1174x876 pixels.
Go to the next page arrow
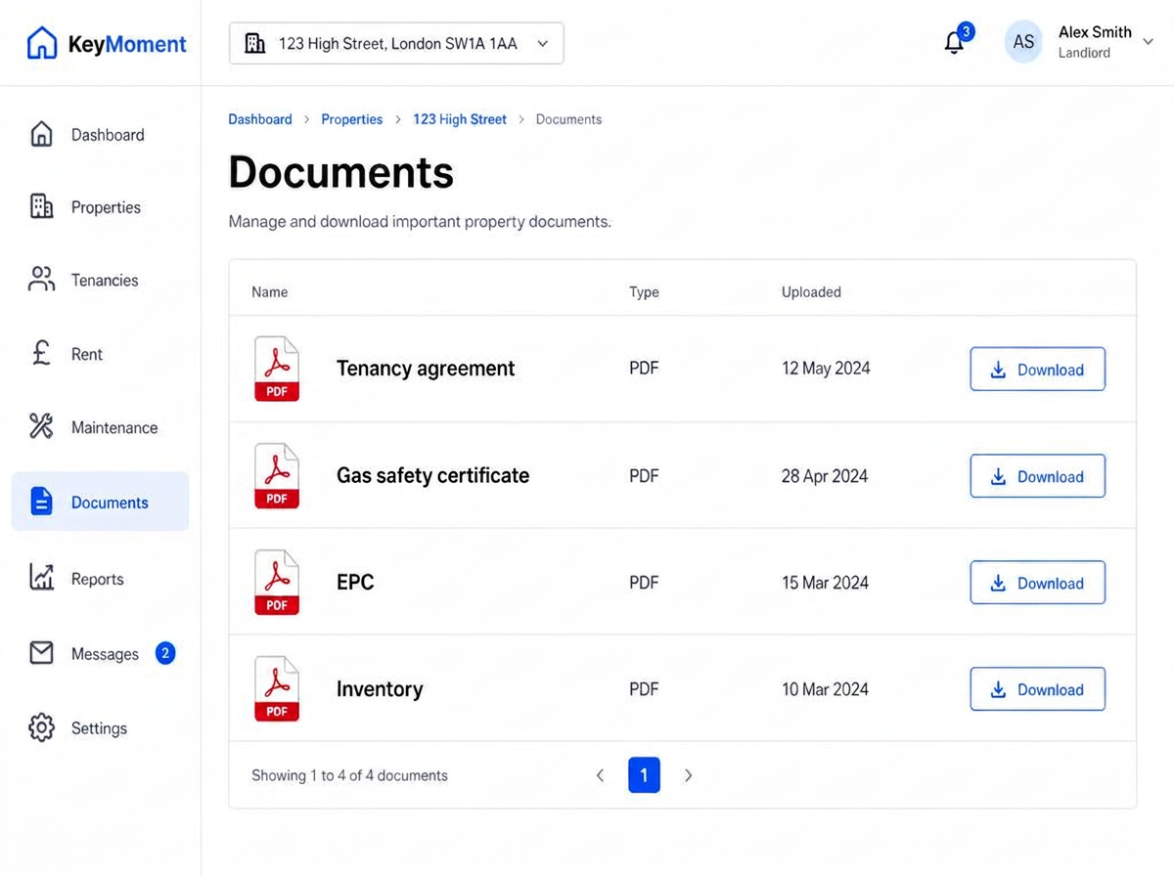pos(688,775)
